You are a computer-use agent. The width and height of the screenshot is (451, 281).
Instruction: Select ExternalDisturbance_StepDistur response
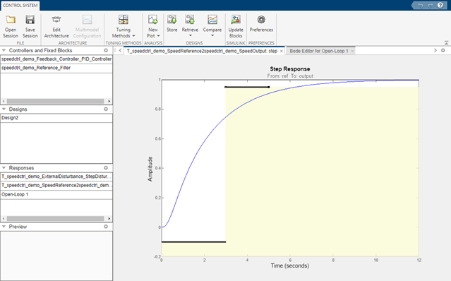[x=56, y=177]
